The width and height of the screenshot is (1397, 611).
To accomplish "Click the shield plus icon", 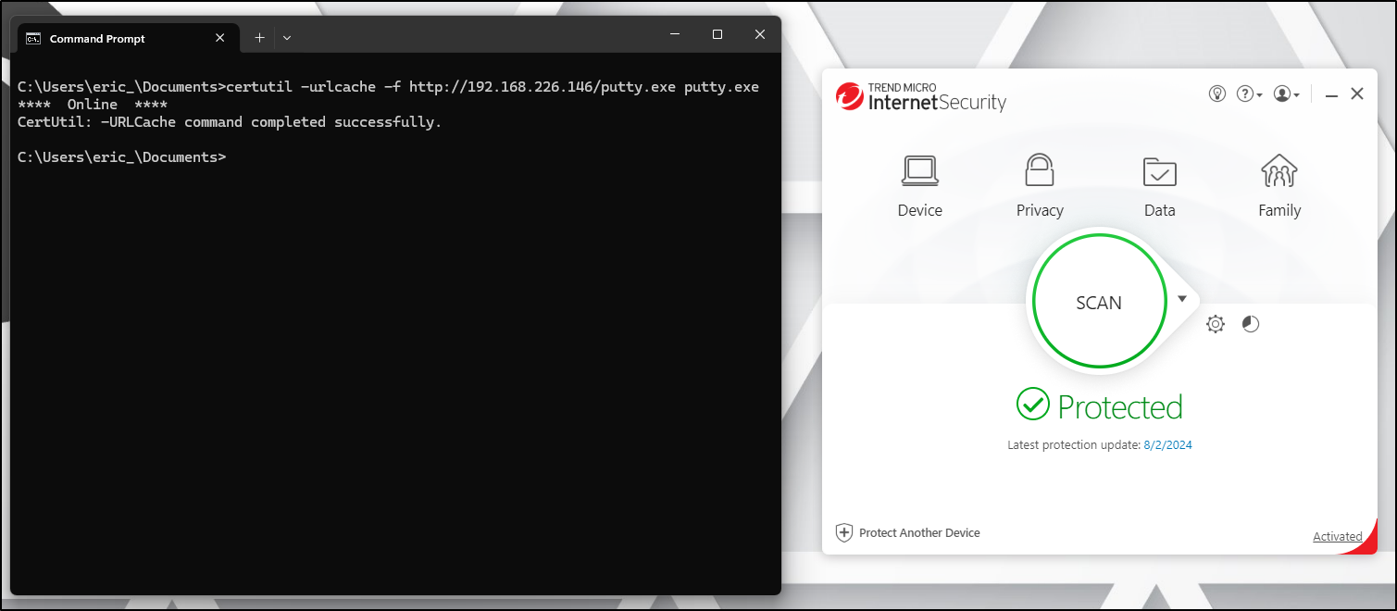I will coord(843,532).
